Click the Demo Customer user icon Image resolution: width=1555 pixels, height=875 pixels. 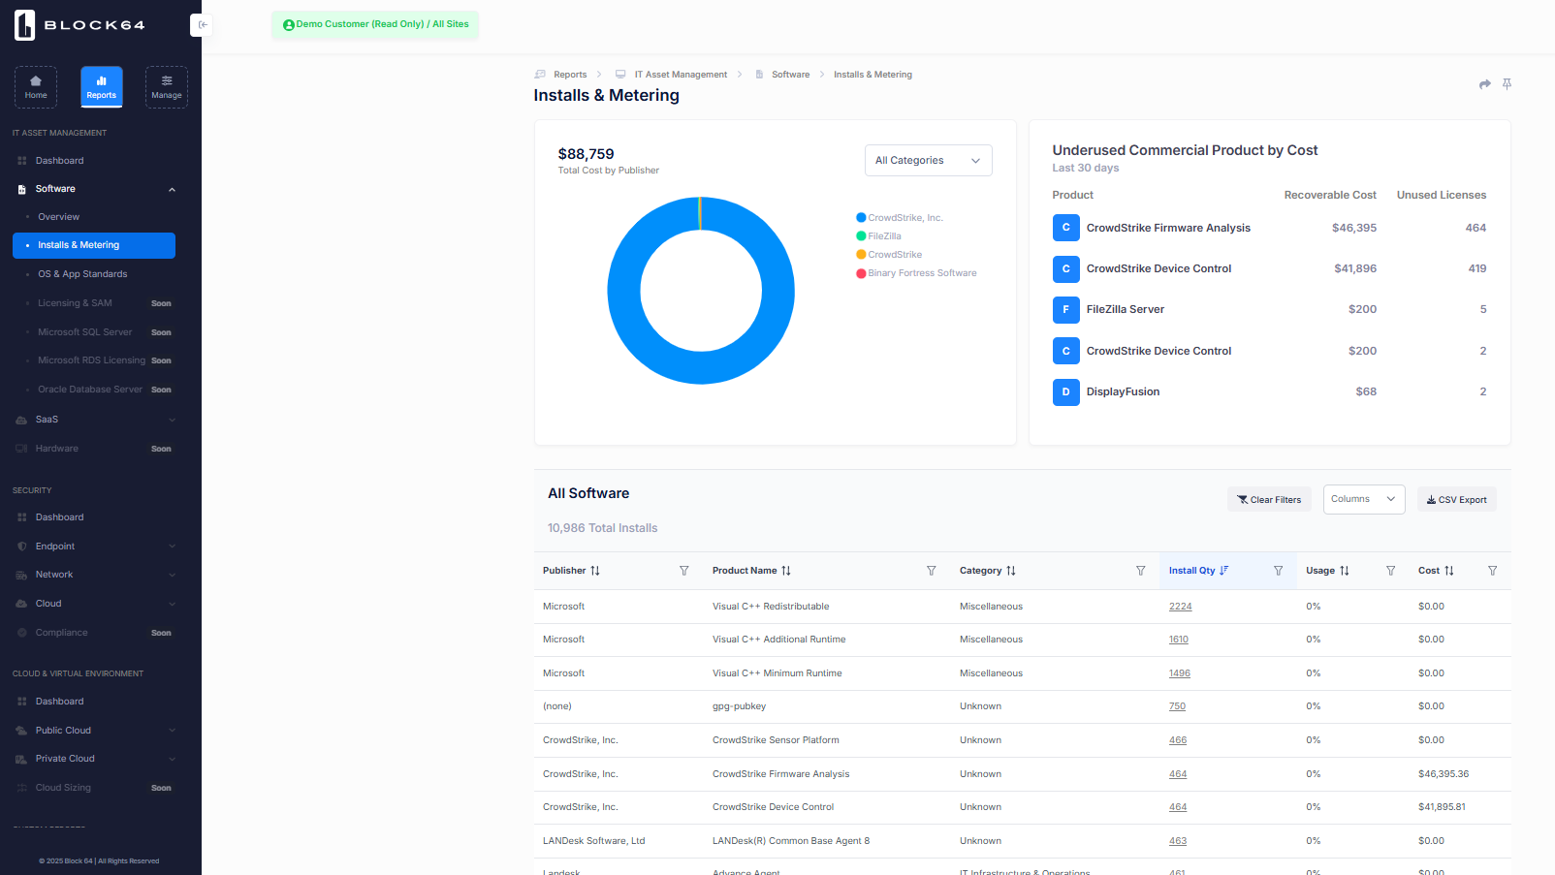point(288,25)
